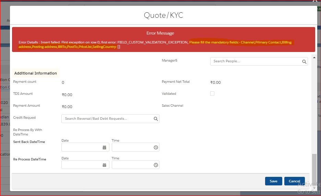This screenshot has height=196, width=321.
Task: Click the Sales Channel label
Action: coord(173,106)
